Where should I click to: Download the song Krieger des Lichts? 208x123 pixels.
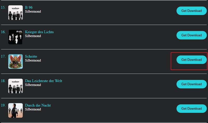(191, 35)
